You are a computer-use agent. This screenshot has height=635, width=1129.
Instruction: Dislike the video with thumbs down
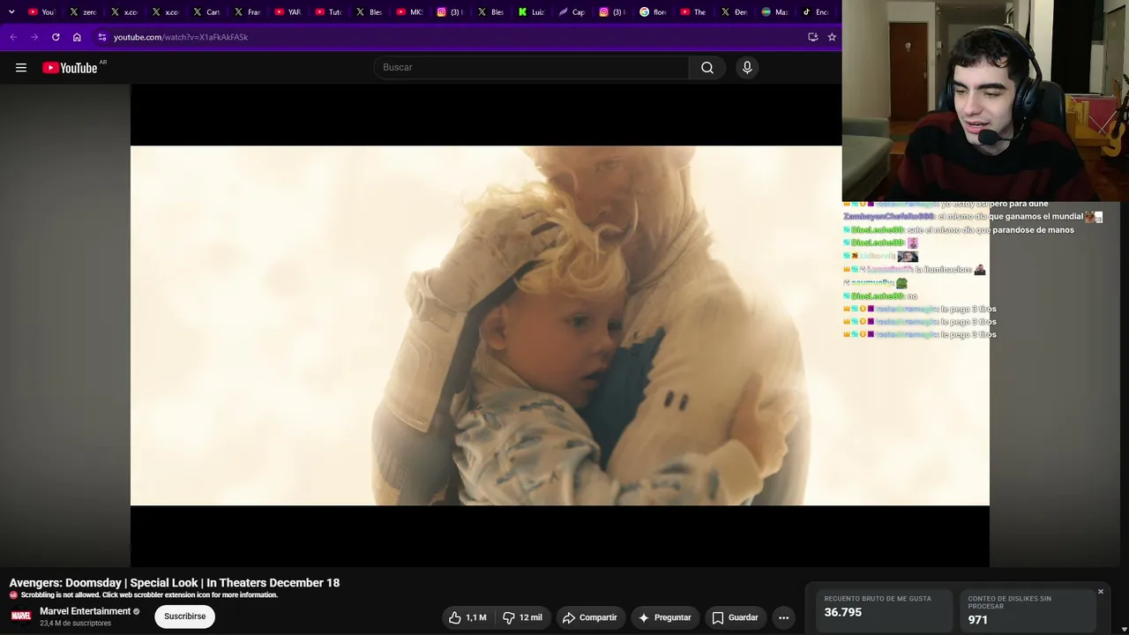click(x=523, y=617)
